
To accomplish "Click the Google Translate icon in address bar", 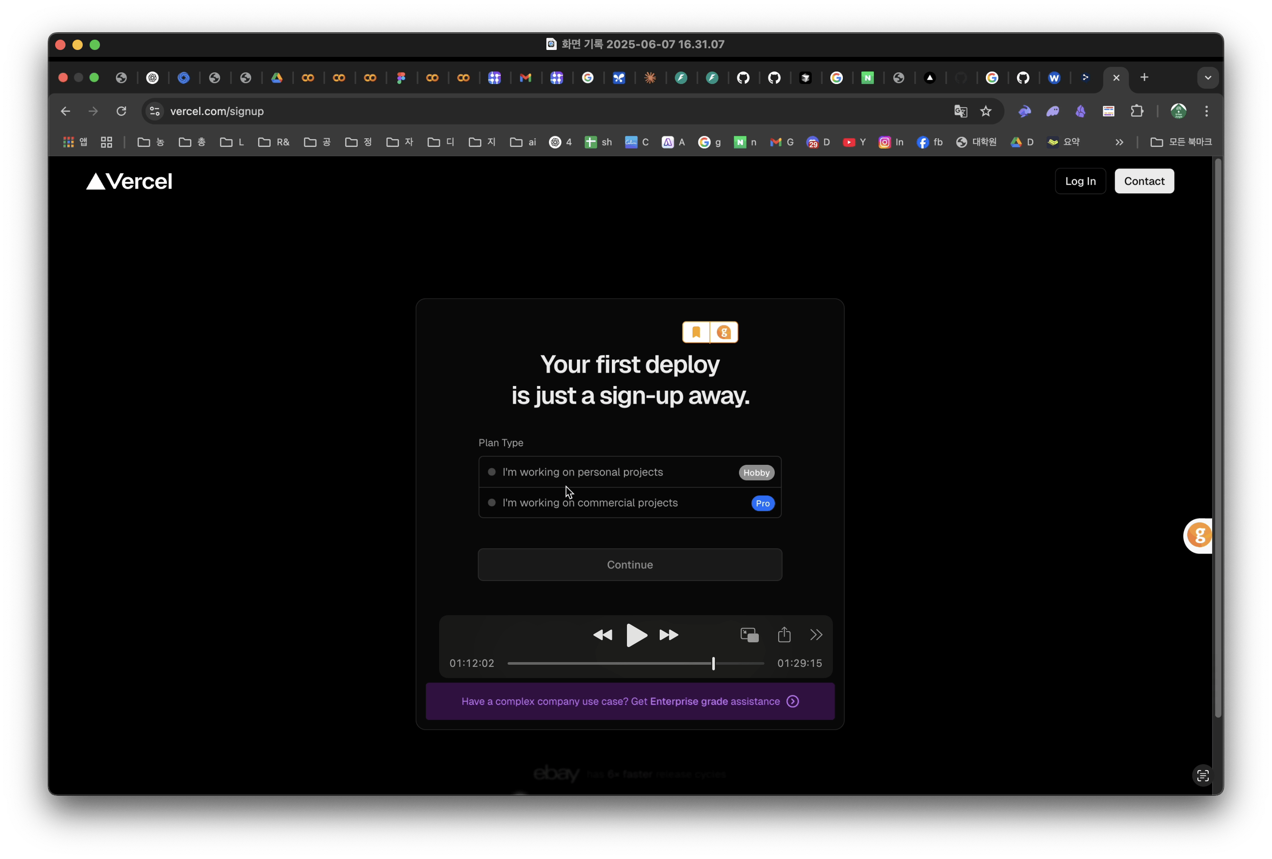I will point(960,111).
